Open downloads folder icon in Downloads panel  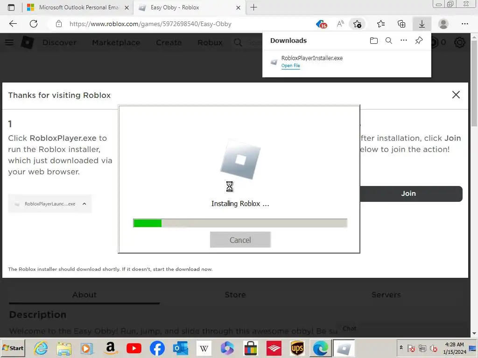point(374,41)
